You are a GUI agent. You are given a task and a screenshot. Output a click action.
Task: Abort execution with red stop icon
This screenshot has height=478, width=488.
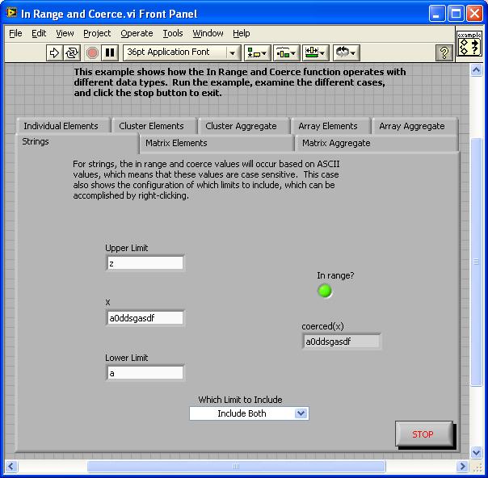coord(92,52)
